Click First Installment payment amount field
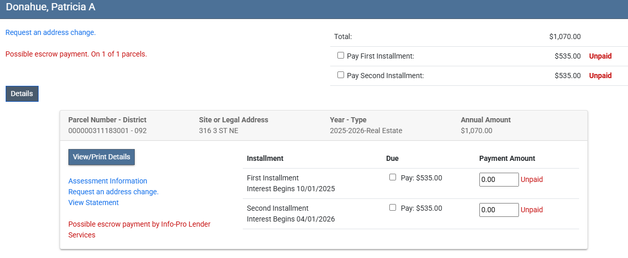The width and height of the screenshot is (628, 258). (498, 179)
